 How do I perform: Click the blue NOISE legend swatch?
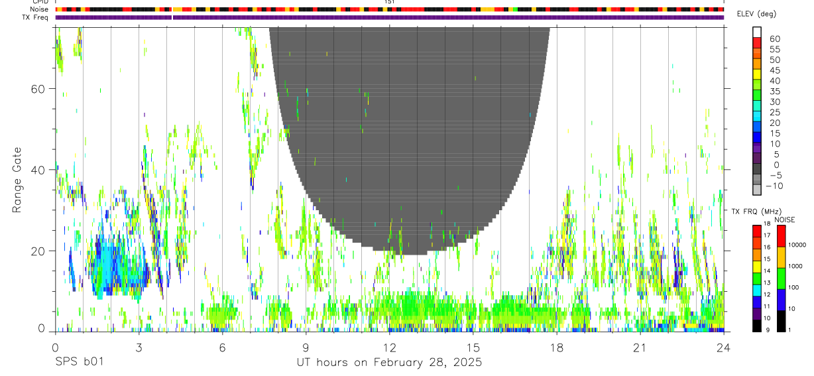click(782, 300)
